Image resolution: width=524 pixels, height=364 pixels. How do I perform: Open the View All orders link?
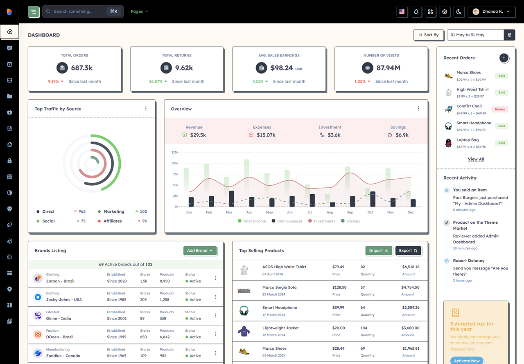point(476,159)
